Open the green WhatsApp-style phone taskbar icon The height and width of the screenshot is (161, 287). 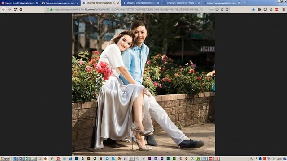(x=192, y=159)
